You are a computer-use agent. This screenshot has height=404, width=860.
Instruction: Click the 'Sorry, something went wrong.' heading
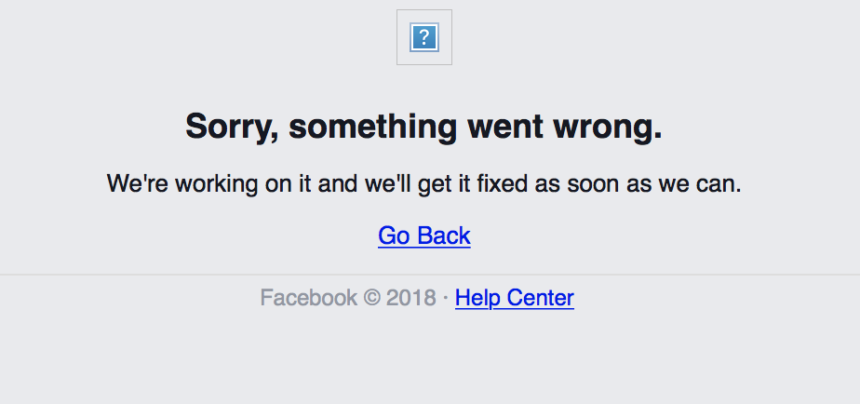pos(423,126)
